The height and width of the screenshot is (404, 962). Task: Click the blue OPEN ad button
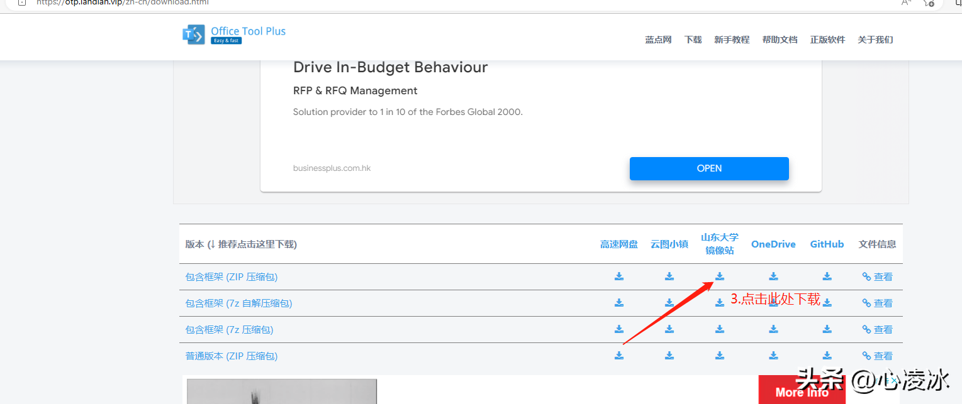click(709, 168)
